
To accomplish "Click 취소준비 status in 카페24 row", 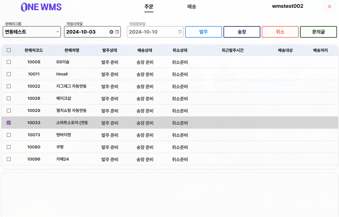I will (180, 159).
